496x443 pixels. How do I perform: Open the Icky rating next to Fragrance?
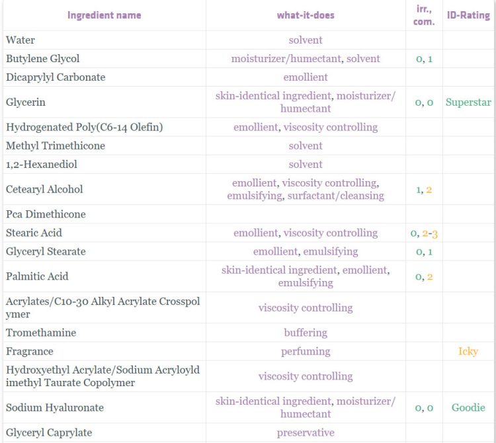(x=468, y=351)
